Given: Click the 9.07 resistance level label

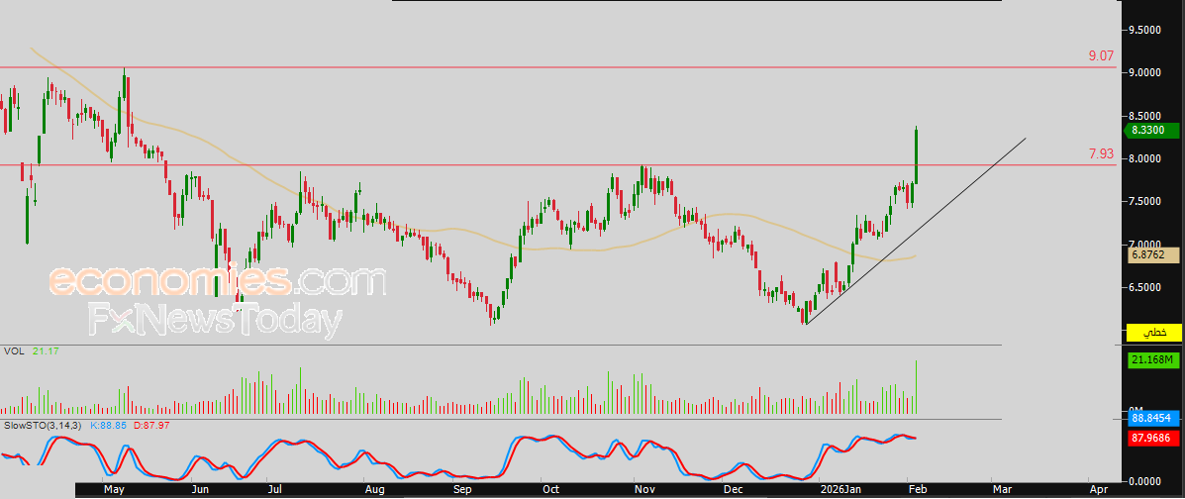Looking at the screenshot, I should coord(1101,57).
